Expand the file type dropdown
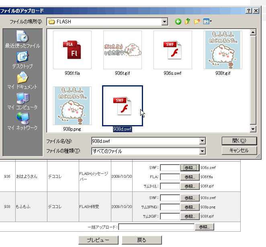Screen dimensions: 266x247 tap(203, 151)
